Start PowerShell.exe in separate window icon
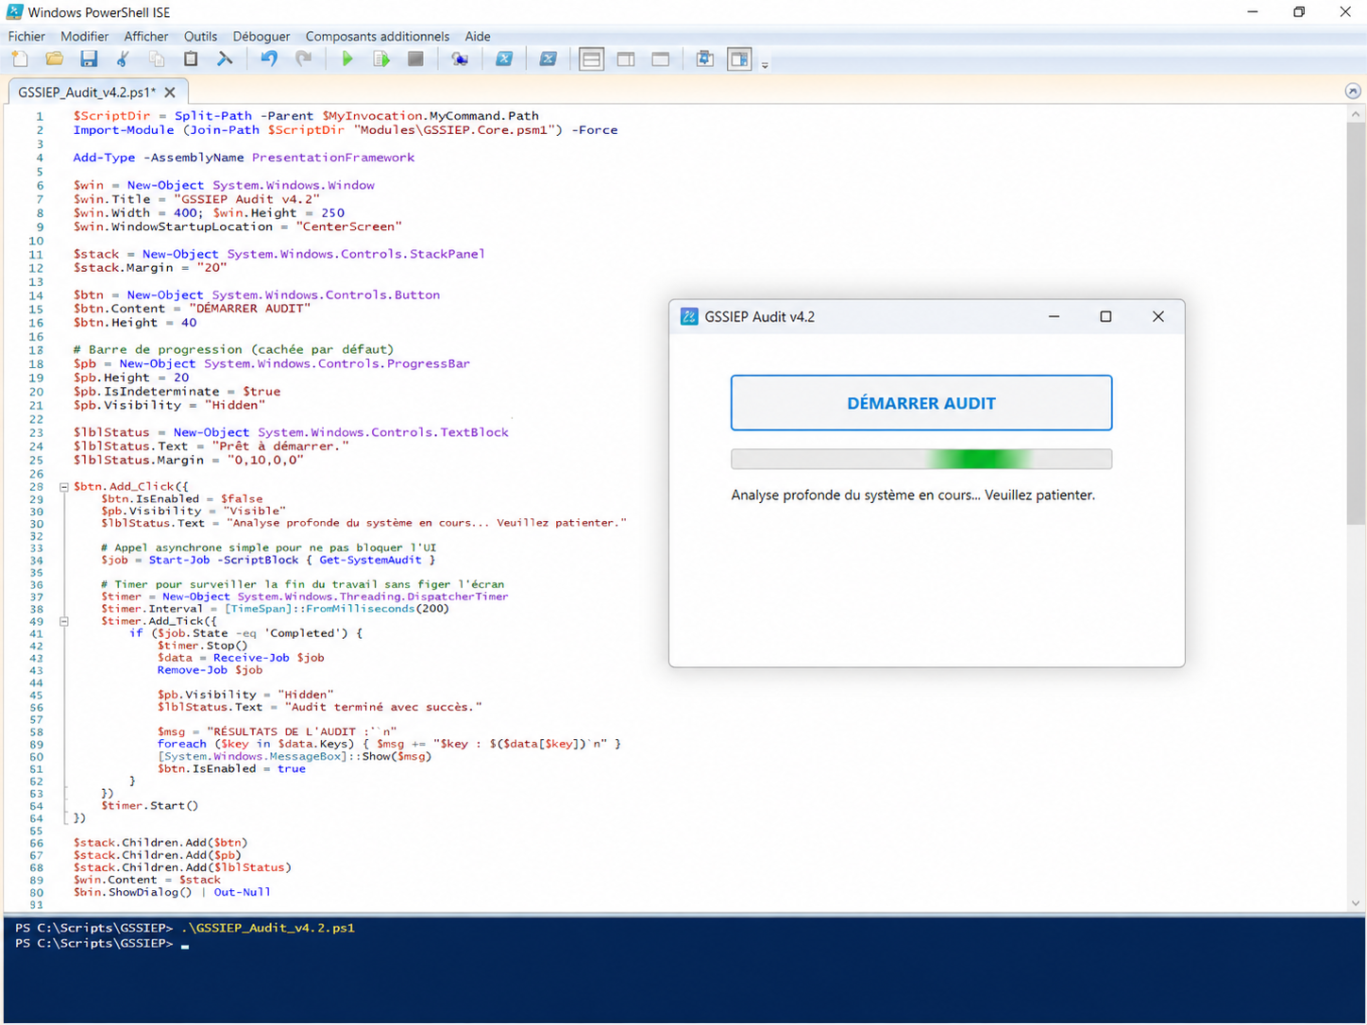 click(x=504, y=59)
